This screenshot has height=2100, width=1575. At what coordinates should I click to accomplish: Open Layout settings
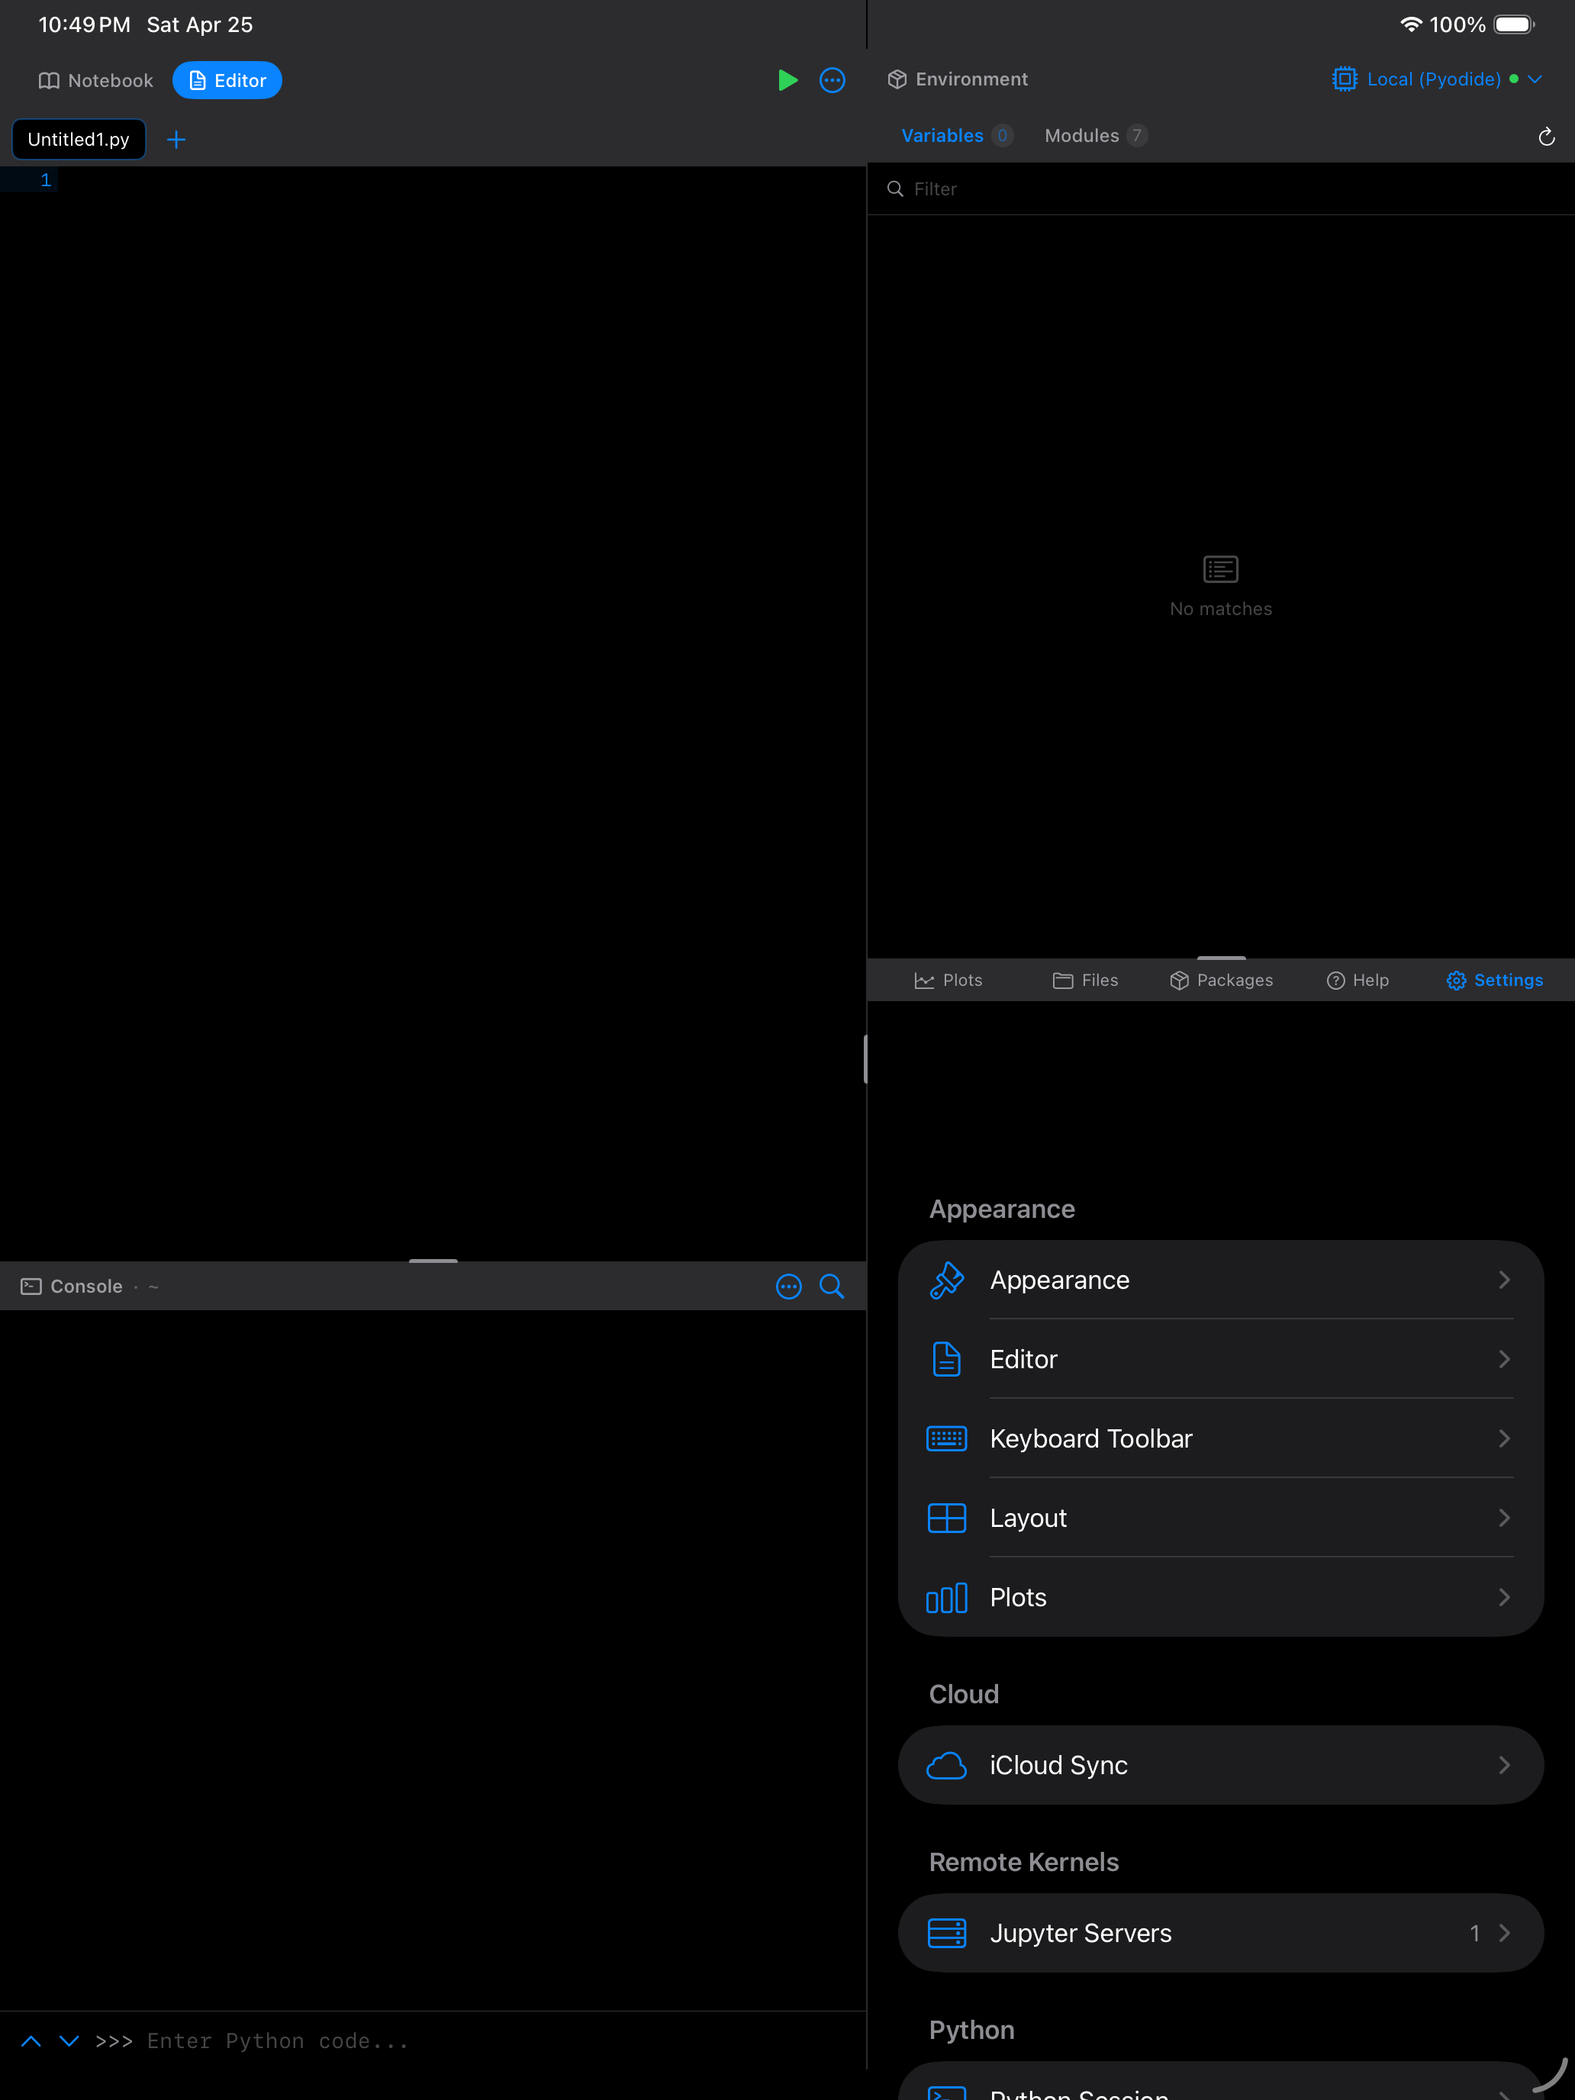(x=1221, y=1518)
